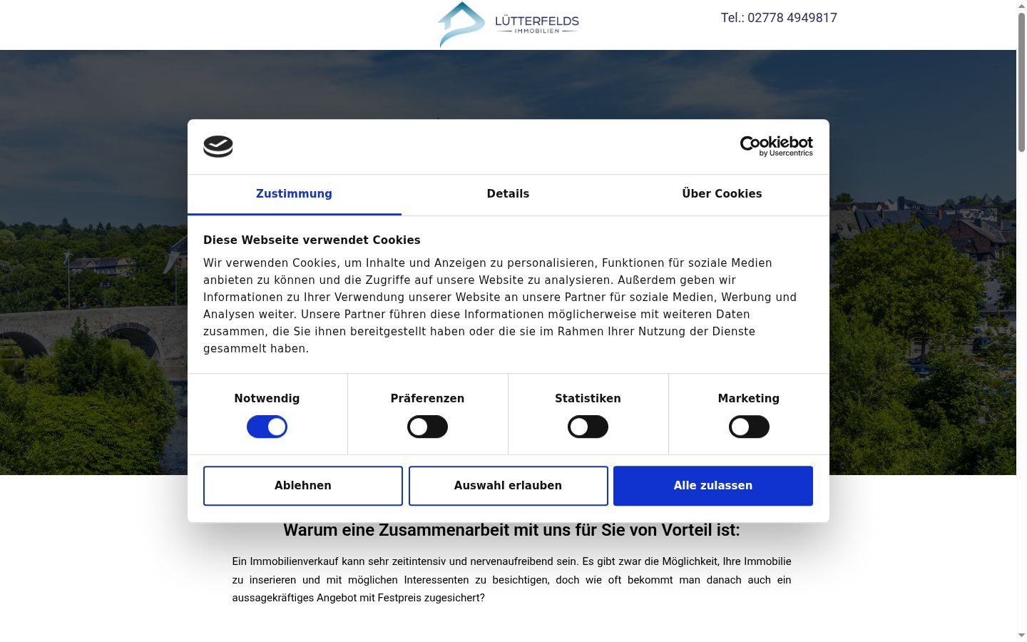Click the Notwendig label text
This screenshot has width=1027, height=642.
coord(267,399)
